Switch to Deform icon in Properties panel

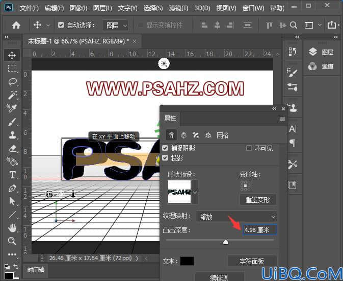tap(183, 135)
